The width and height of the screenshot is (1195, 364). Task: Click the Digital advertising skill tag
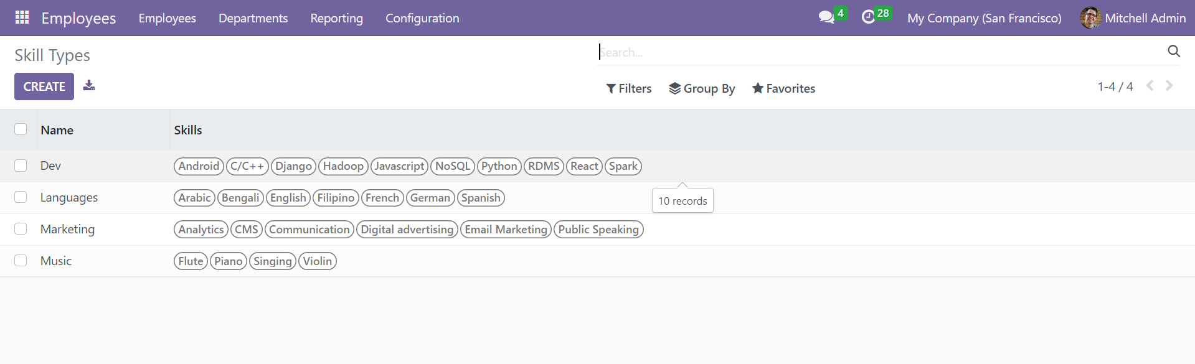[x=407, y=230]
